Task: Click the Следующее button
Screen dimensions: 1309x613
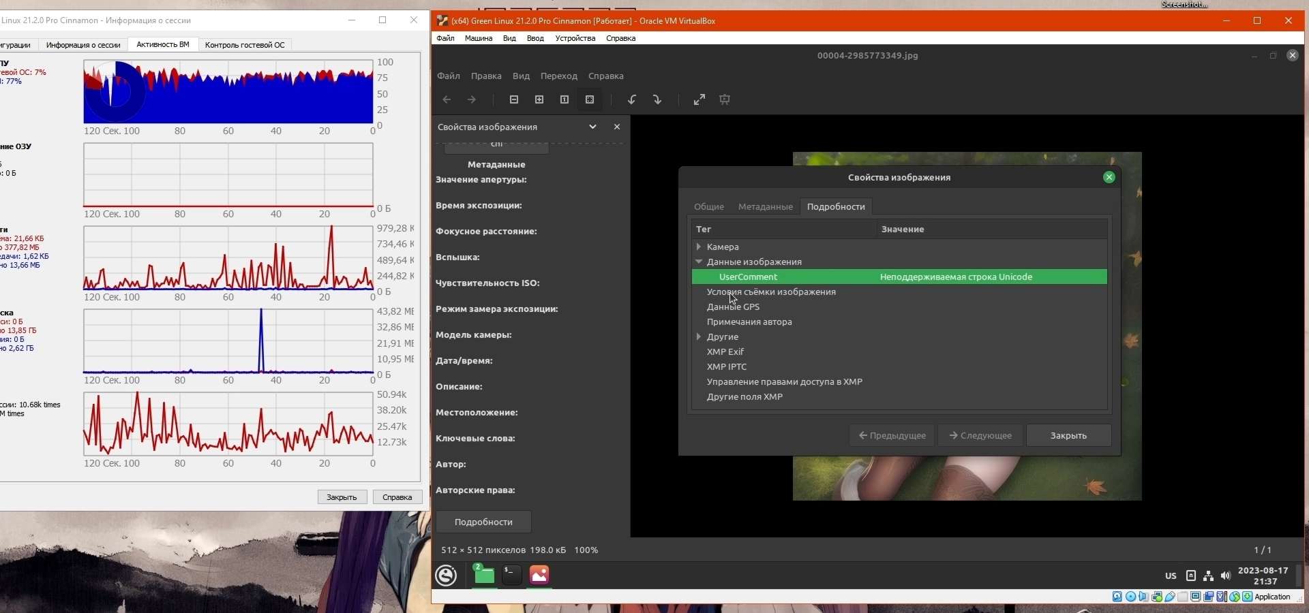Action: (x=980, y=435)
